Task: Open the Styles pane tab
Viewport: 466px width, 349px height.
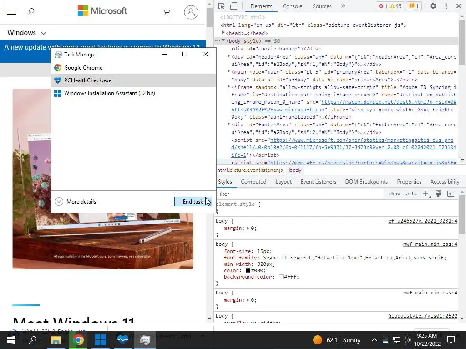Action: point(225,182)
